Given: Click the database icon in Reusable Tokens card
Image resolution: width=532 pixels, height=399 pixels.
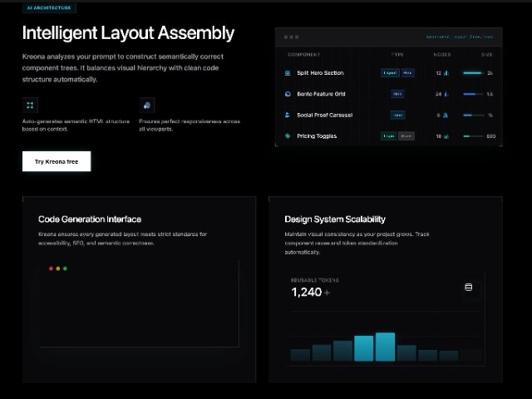Looking at the screenshot, I should [x=468, y=288].
